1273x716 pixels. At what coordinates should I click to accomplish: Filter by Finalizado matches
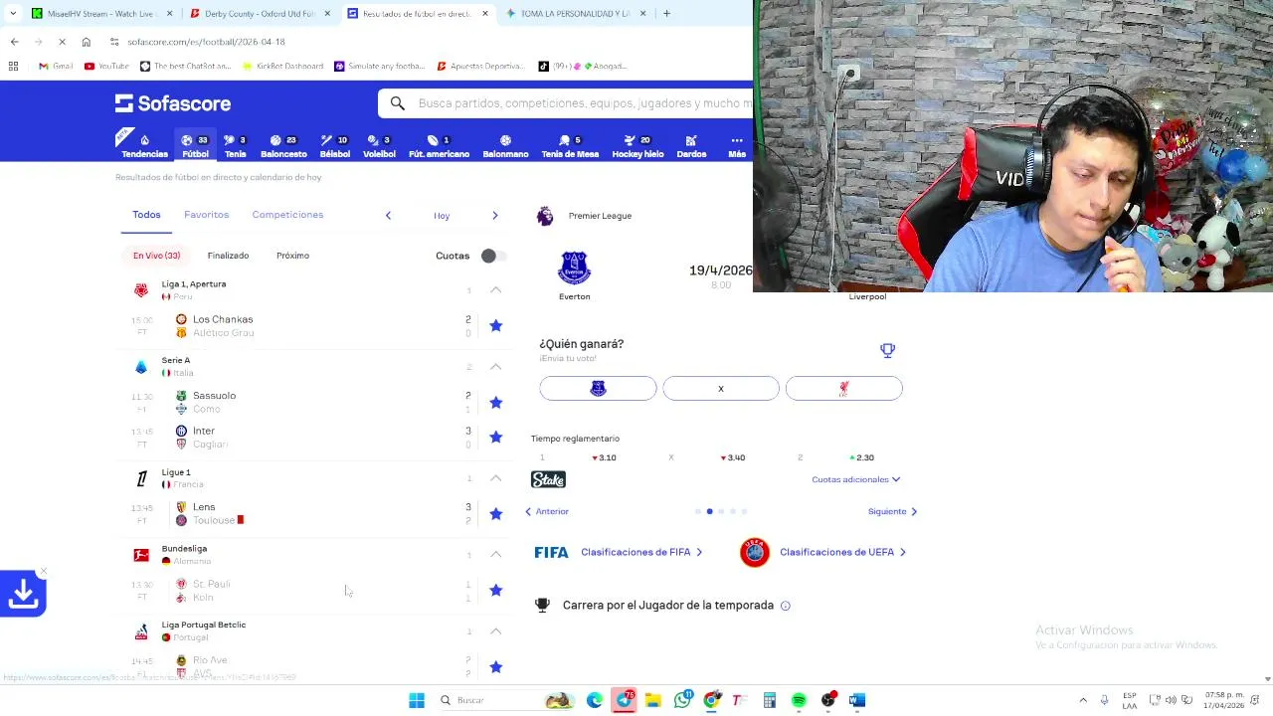pos(228,256)
